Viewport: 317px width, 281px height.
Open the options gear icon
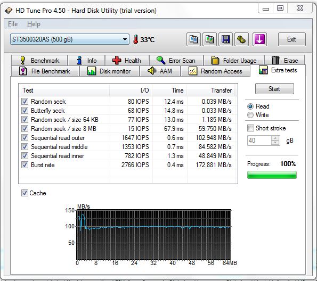(x=241, y=39)
